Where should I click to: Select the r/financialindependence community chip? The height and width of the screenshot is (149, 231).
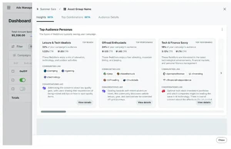pyautogui.click(x=177, y=80)
